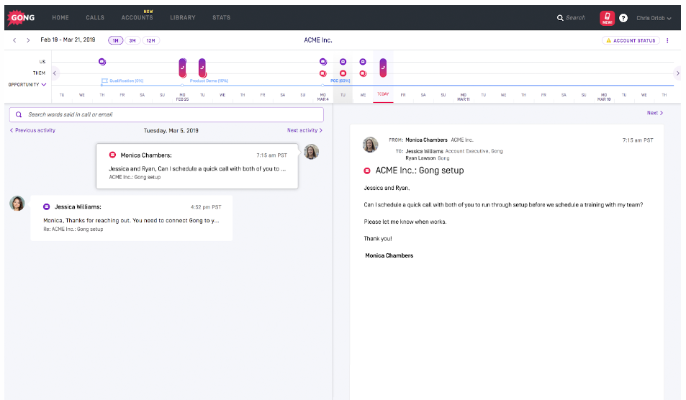Open the Thursday email marker in US row

(x=102, y=62)
